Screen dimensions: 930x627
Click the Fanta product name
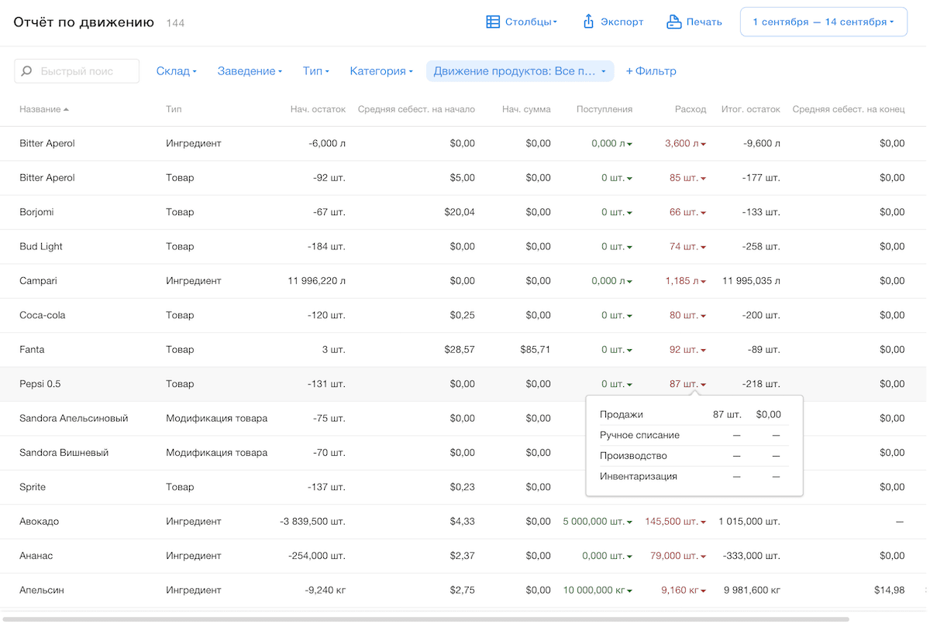click(32, 350)
